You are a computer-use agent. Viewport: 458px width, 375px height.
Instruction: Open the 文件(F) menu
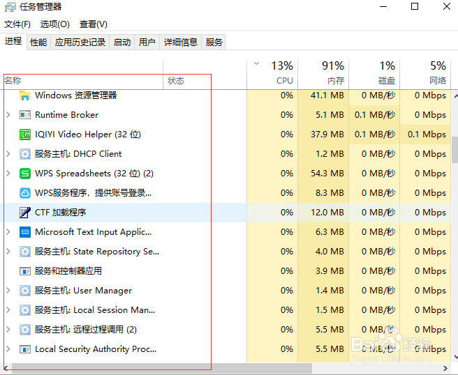[17, 24]
